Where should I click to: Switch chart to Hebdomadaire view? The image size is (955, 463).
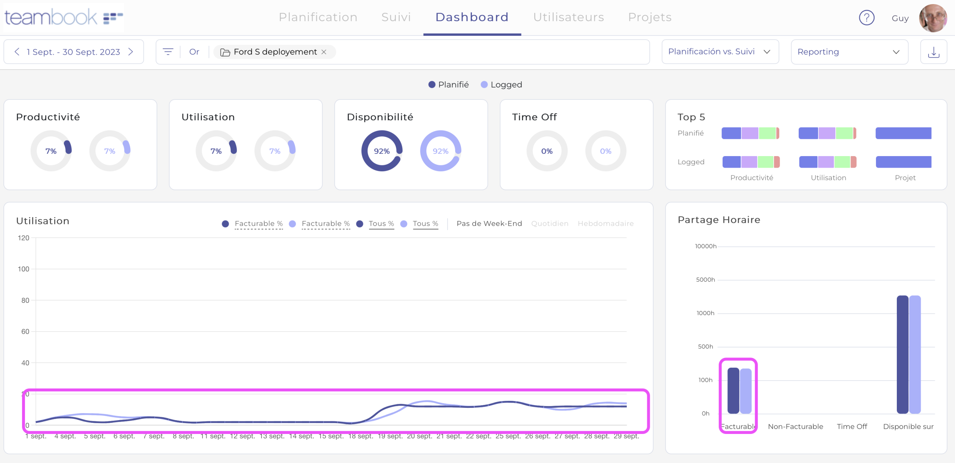605,223
